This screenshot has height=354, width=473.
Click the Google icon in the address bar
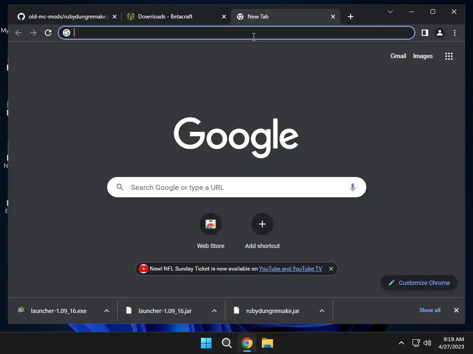[x=67, y=33]
